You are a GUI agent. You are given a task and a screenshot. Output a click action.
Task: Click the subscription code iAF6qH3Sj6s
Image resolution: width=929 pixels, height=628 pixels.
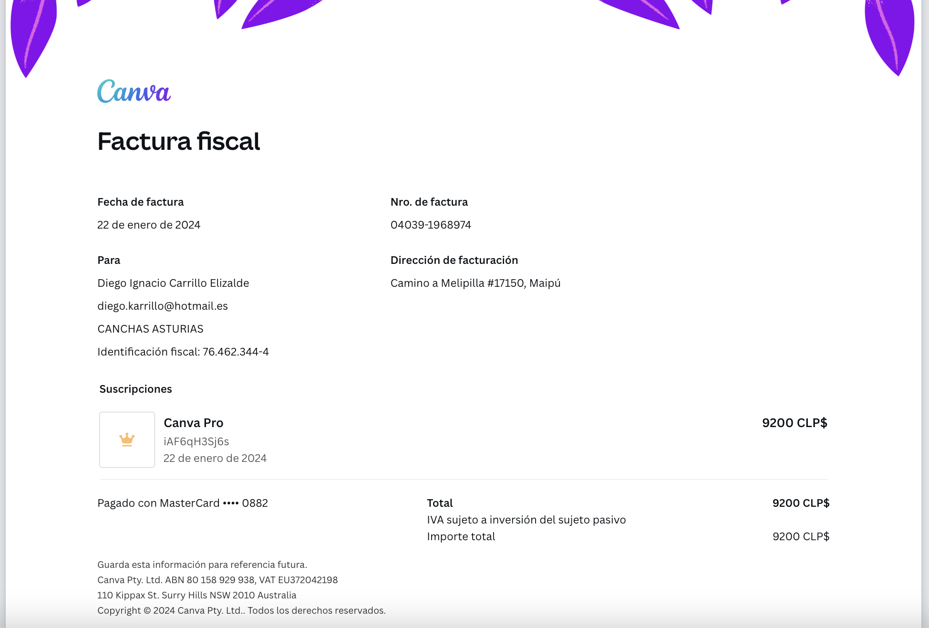point(196,441)
